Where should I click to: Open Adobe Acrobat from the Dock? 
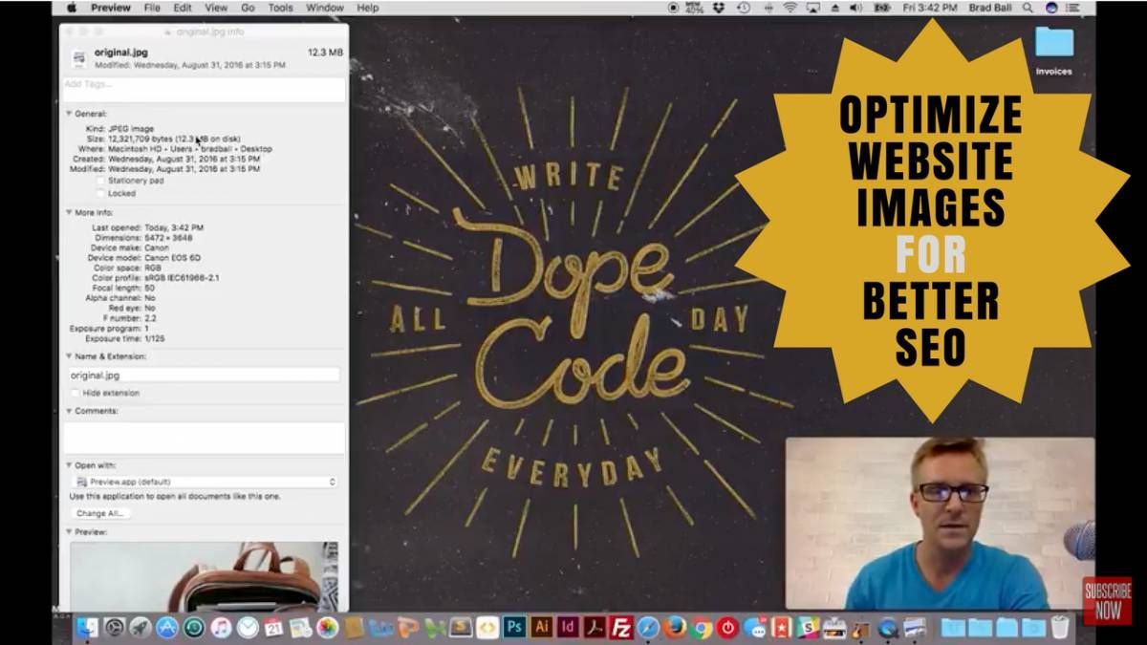[593, 628]
